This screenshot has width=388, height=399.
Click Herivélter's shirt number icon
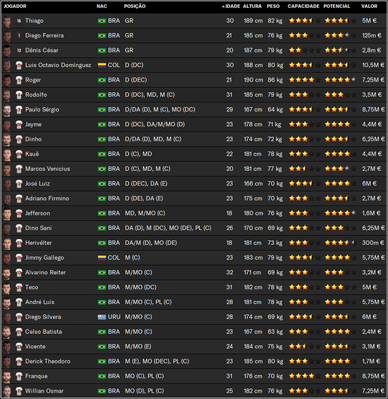tap(19, 243)
